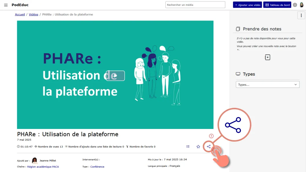The width and height of the screenshot is (306, 172).
Task: Open the Conférence type link
Action: coord(97,167)
